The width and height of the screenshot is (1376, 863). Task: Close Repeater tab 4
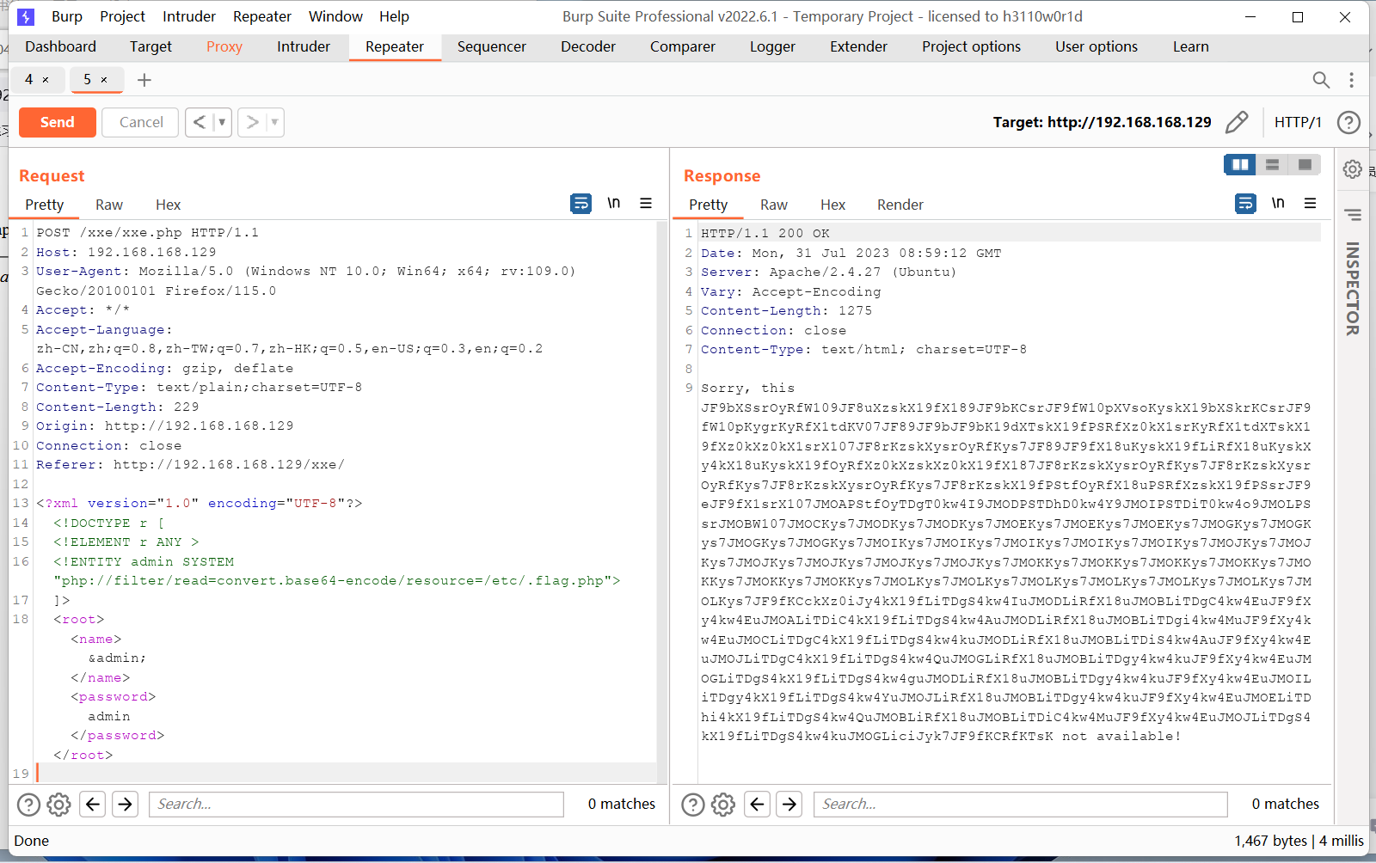tap(46, 80)
